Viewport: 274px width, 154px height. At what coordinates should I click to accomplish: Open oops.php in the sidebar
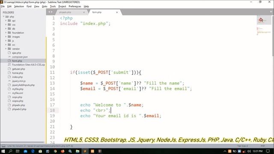(x=17, y=97)
